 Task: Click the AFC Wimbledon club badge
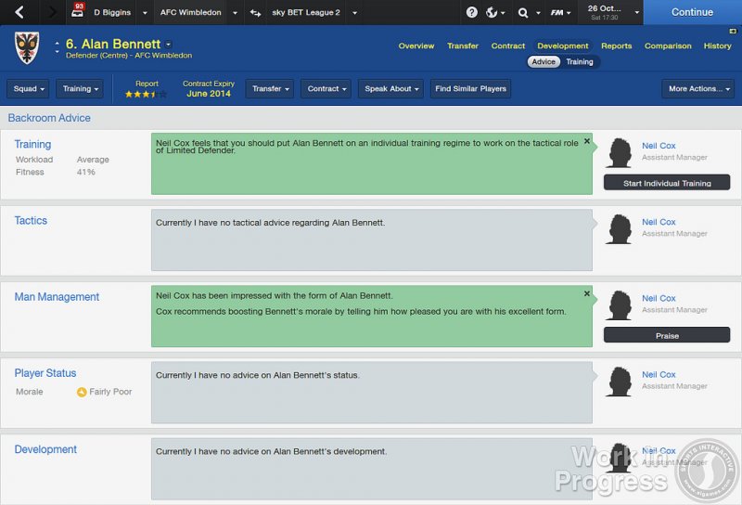(x=27, y=48)
